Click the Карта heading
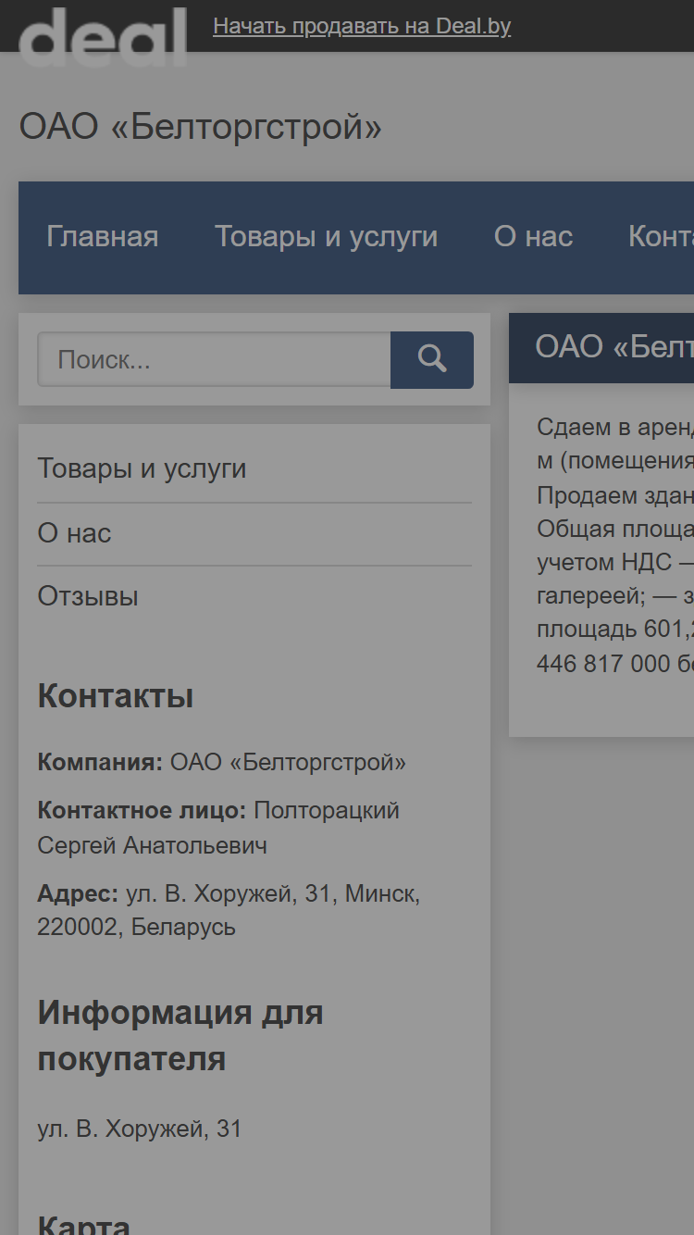 84,1224
